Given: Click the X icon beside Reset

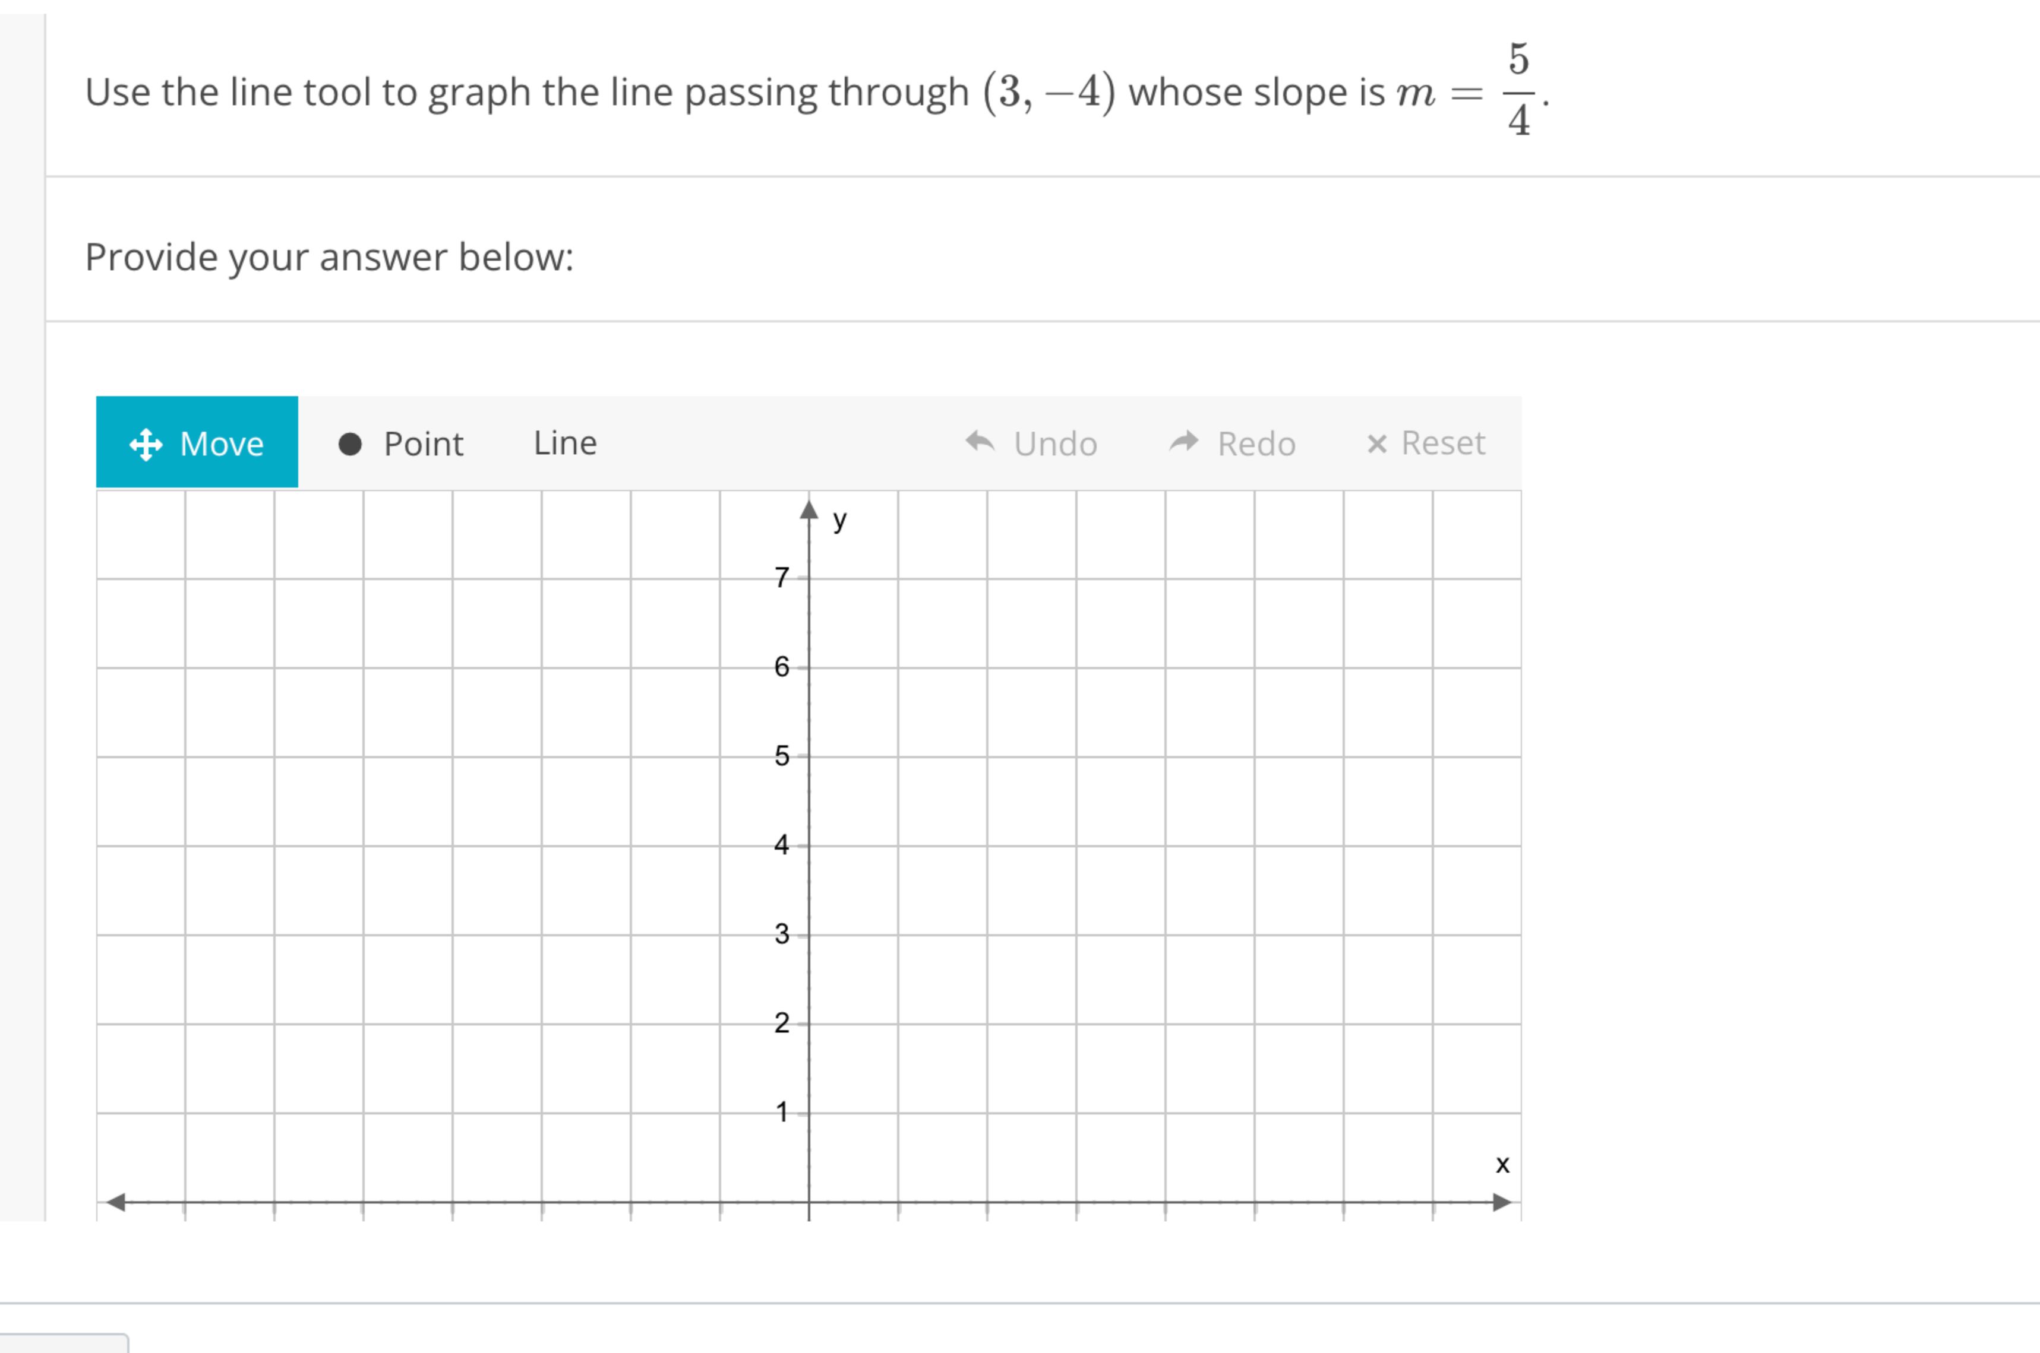Looking at the screenshot, I should [x=1376, y=443].
